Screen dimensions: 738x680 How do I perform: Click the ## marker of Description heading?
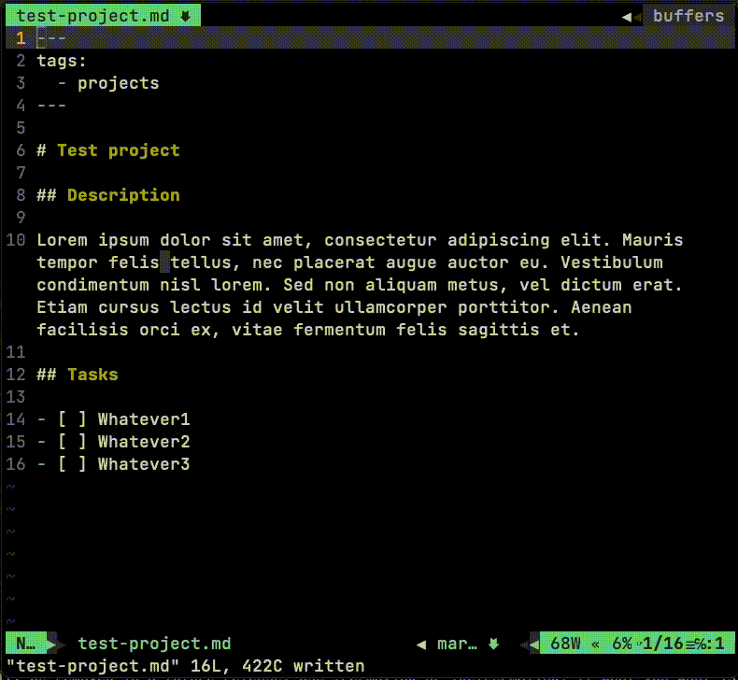pyautogui.click(x=47, y=195)
